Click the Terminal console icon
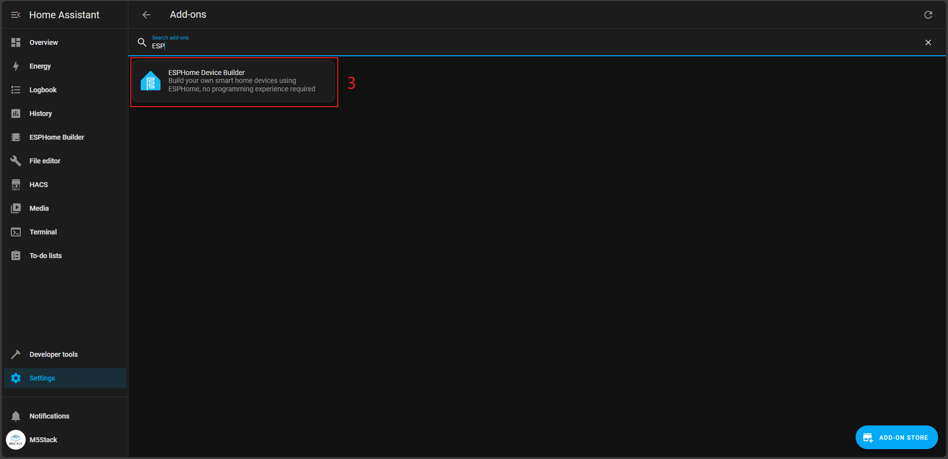Screen dimensions: 948x459 16,232
